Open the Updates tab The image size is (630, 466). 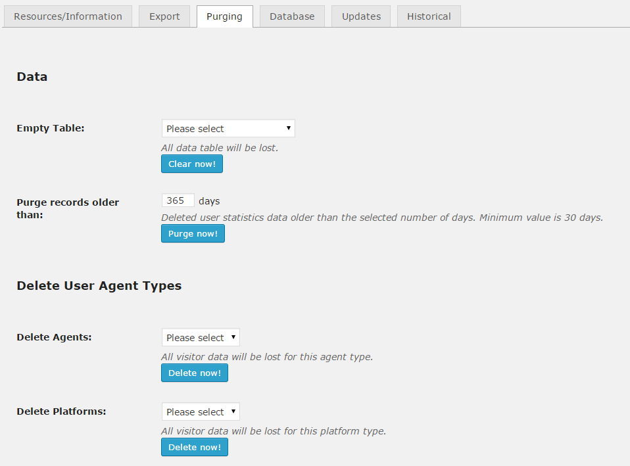click(x=361, y=16)
